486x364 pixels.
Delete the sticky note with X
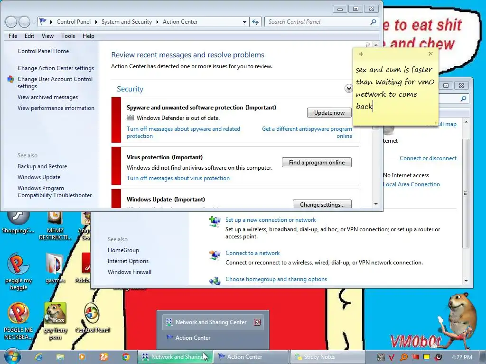click(x=430, y=54)
